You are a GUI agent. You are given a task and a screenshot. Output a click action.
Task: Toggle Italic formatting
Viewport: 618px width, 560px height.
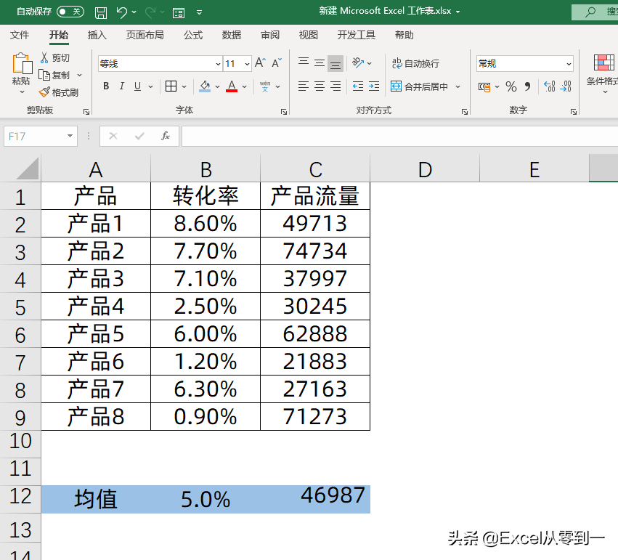(122, 86)
